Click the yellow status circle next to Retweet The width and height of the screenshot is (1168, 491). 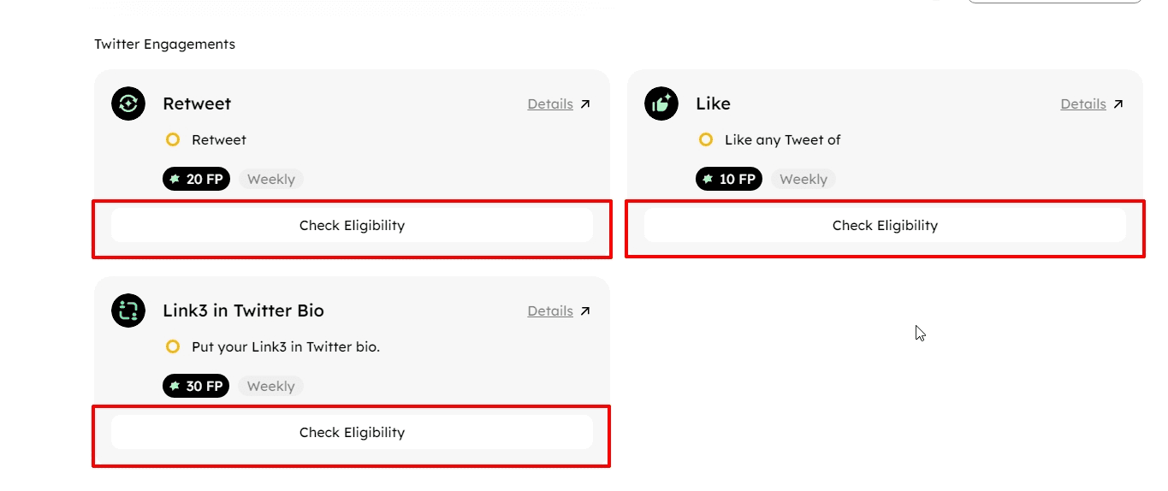[x=173, y=139]
